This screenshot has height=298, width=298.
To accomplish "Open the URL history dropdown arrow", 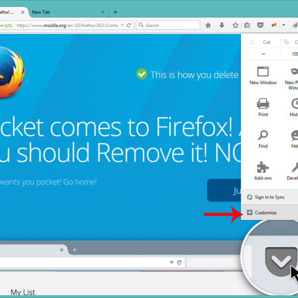I will (x=122, y=25).
